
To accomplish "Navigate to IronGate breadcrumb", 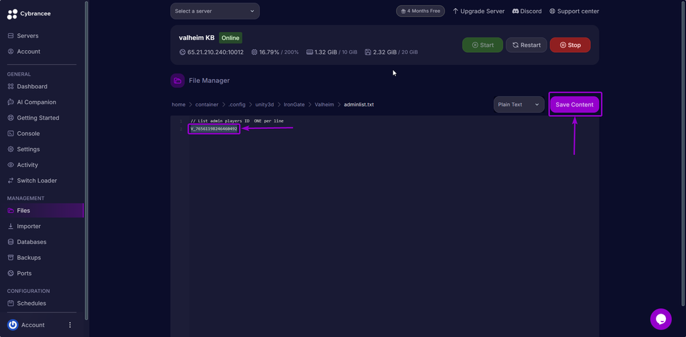I will (295, 105).
